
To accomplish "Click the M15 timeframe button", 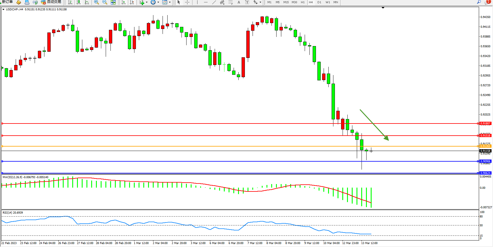I will click(286, 2).
